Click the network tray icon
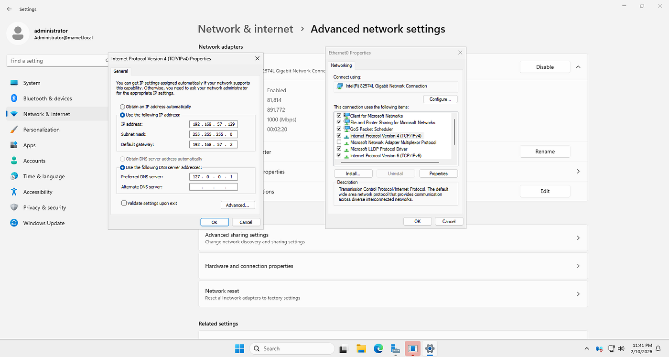669x357 pixels. pyautogui.click(x=611, y=348)
